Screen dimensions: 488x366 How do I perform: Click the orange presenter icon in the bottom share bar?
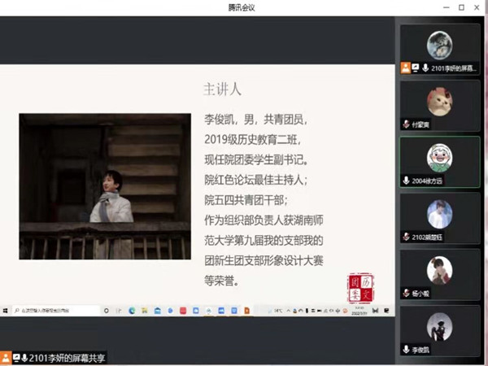tap(6, 358)
